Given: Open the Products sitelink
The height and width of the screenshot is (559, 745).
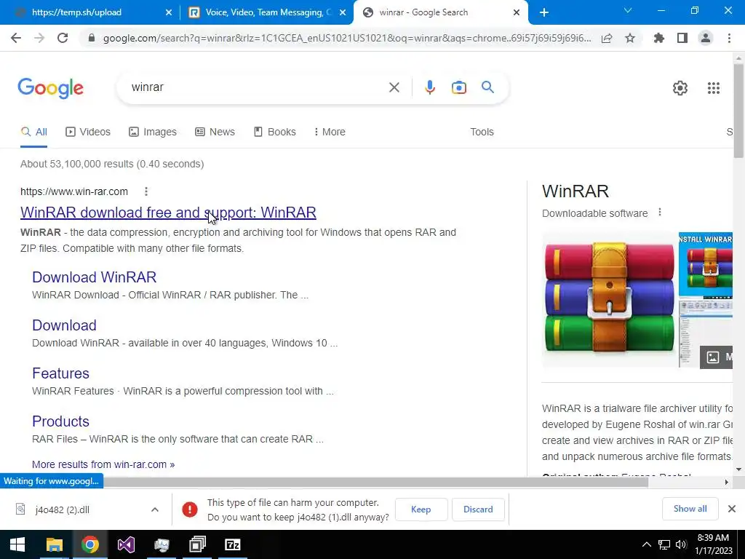Looking at the screenshot, I should 60,421.
